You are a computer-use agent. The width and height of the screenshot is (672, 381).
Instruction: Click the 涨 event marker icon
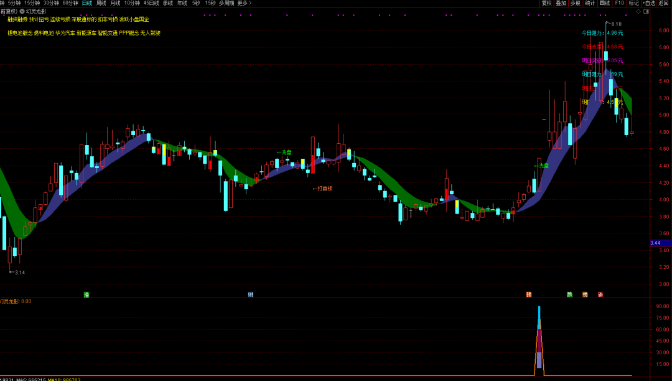coord(600,294)
